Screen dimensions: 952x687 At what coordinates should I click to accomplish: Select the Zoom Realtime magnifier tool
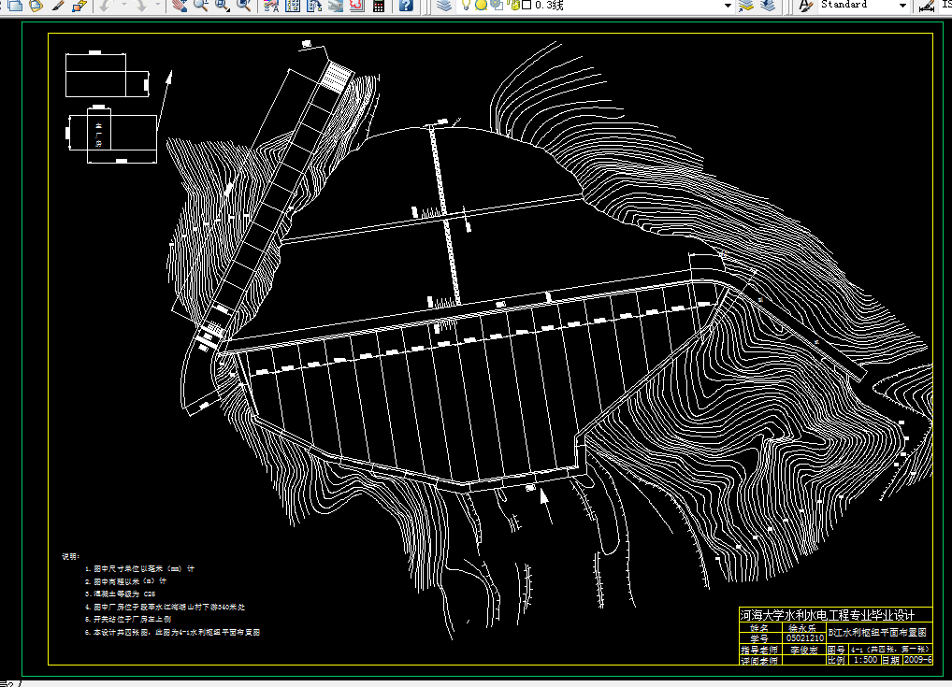(200, 6)
